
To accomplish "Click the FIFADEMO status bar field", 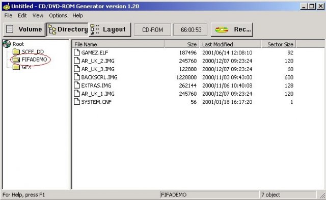I will click(x=210, y=194).
